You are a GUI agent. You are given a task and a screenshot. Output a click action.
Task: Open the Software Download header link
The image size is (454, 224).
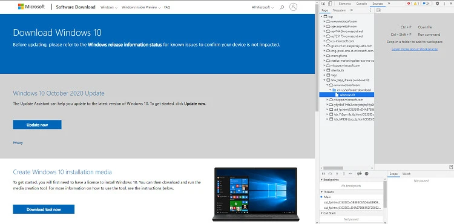click(76, 7)
